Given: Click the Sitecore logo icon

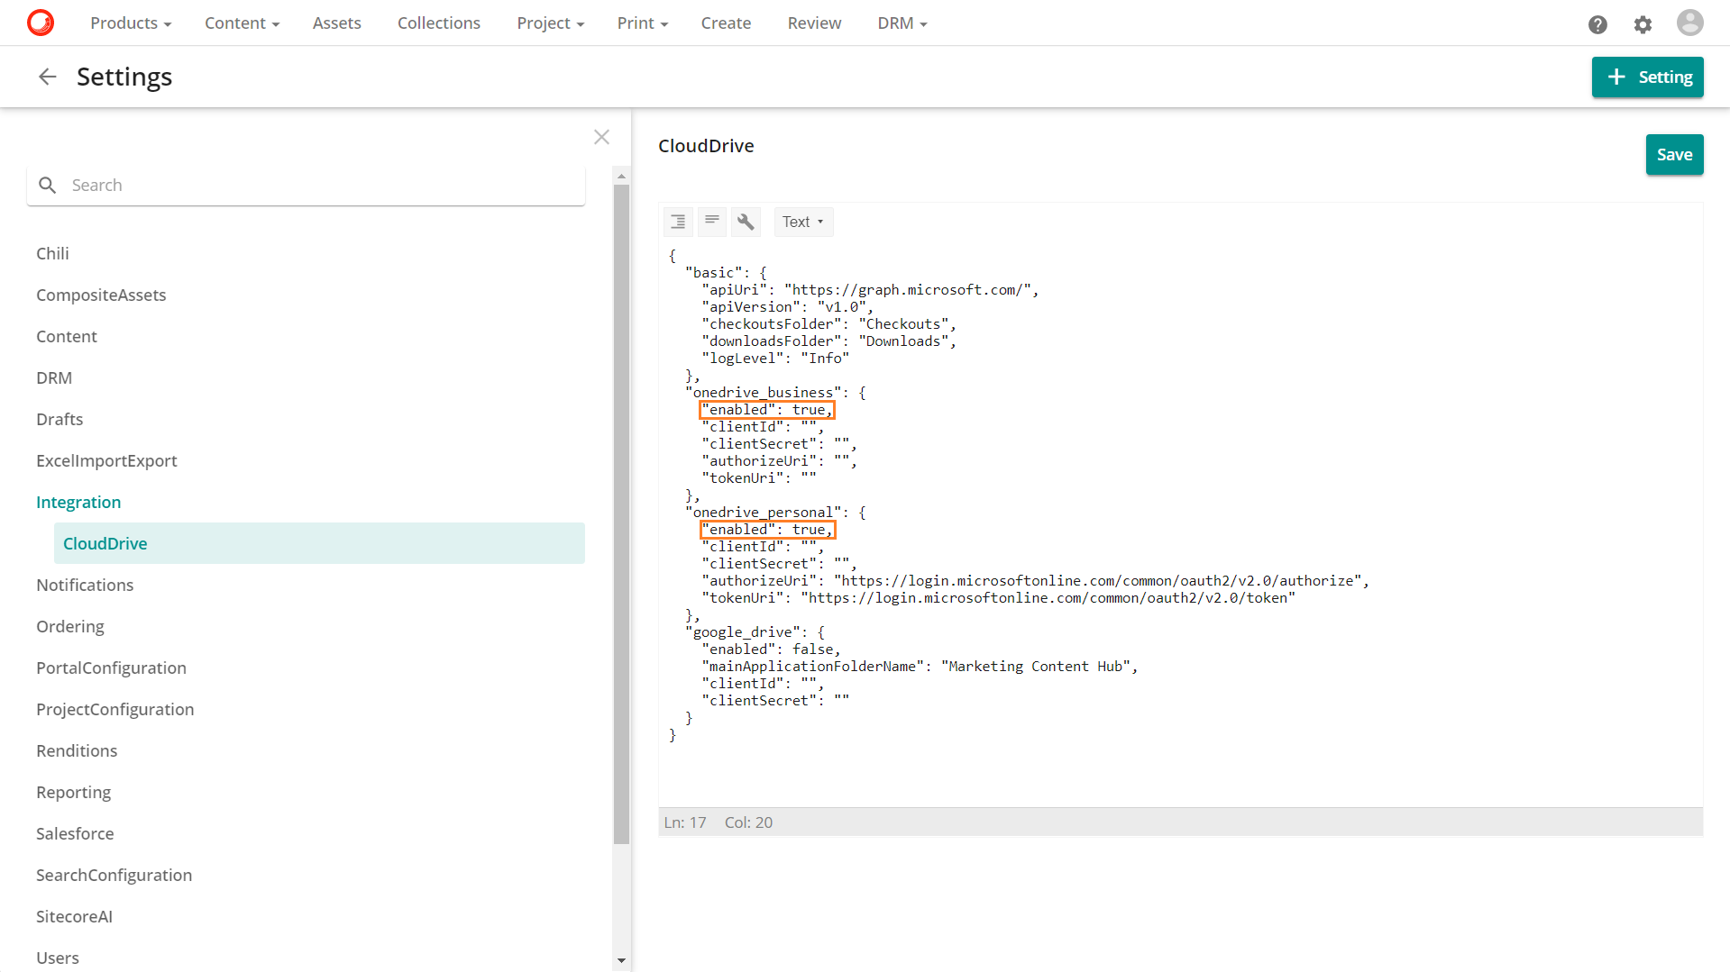Looking at the screenshot, I should click(x=41, y=23).
